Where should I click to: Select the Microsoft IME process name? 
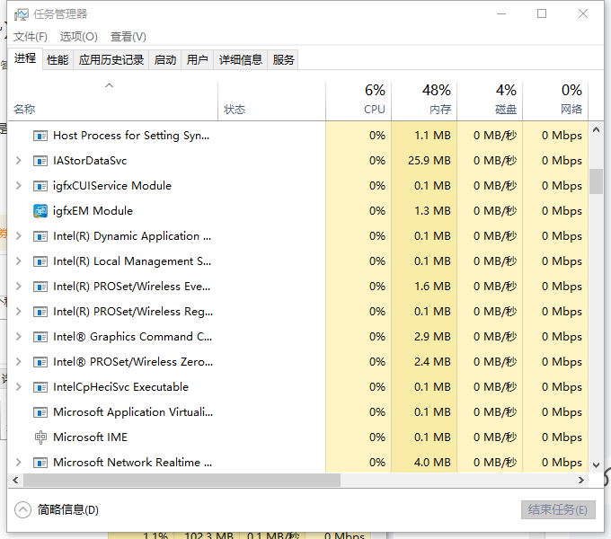tap(91, 437)
